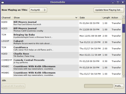Sort by the Date column header

[x=90, y=18]
